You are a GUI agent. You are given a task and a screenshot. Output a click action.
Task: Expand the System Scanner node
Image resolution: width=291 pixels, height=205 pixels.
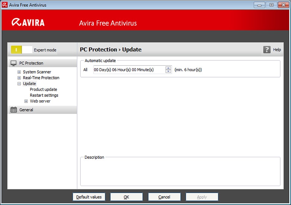point(19,72)
